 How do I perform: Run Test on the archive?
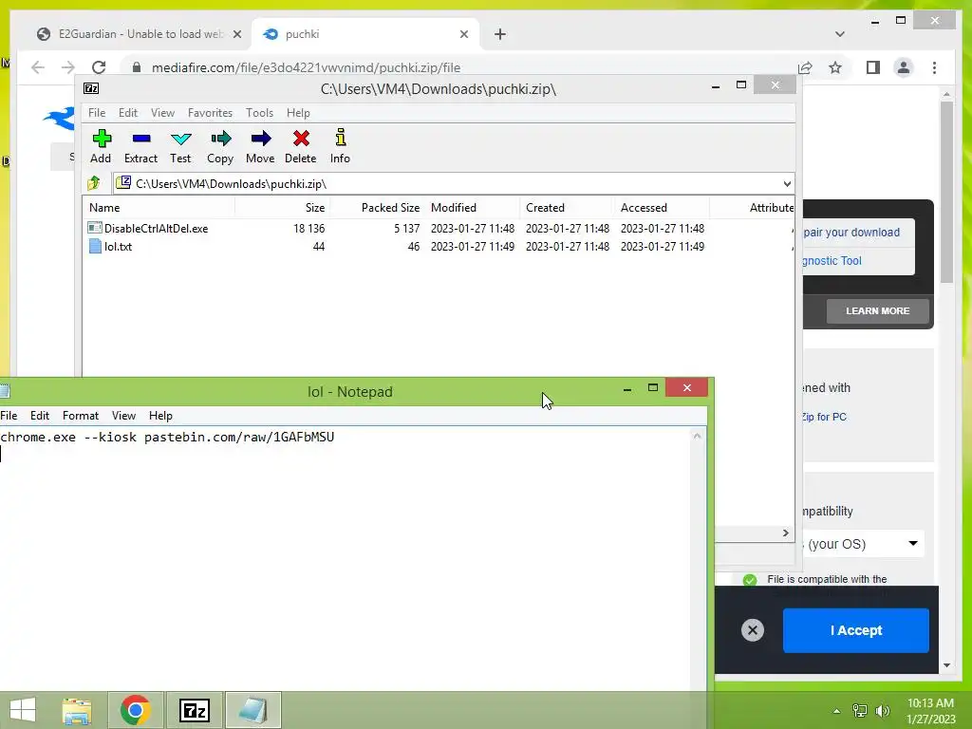[180, 147]
